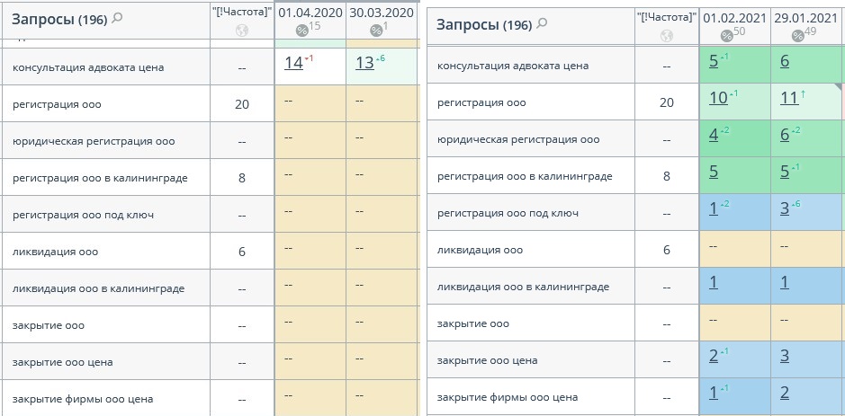Click frequency 6 for ликвидация ооо in 2021 table
The width and height of the screenshot is (845, 416).
coord(667,251)
